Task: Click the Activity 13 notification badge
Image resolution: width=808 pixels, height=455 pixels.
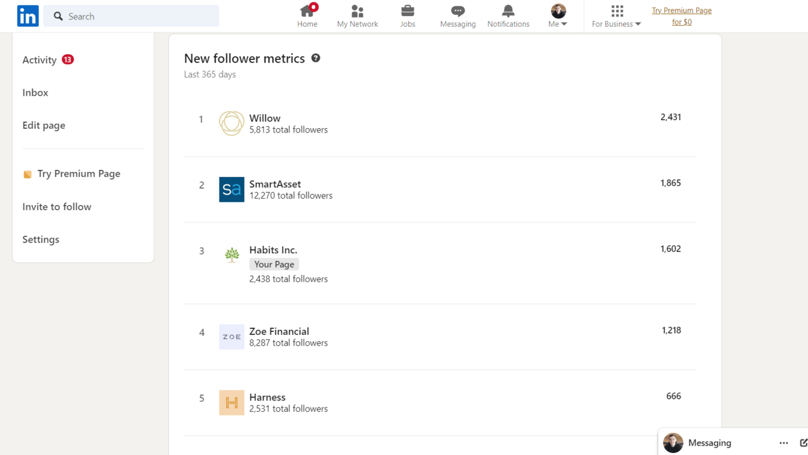Action: pos(68,60)
